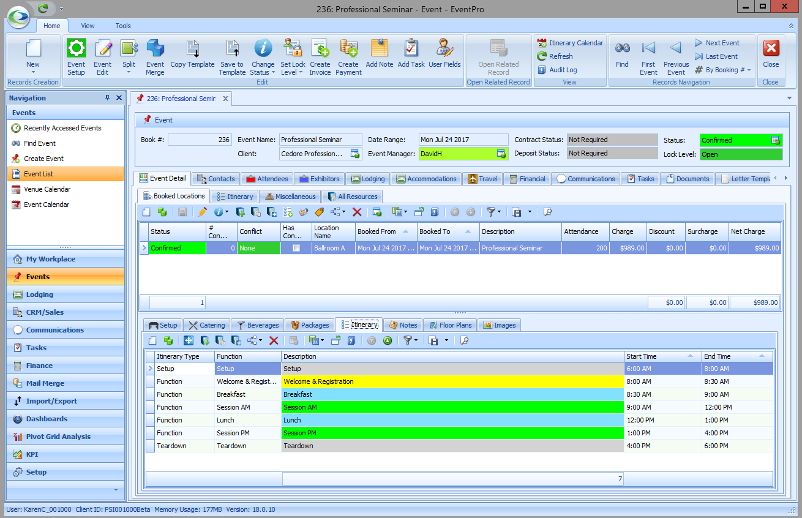Screen dimensions: 802x518
Task: Open the Event Setup tool
Action: [x=77, y=57]
